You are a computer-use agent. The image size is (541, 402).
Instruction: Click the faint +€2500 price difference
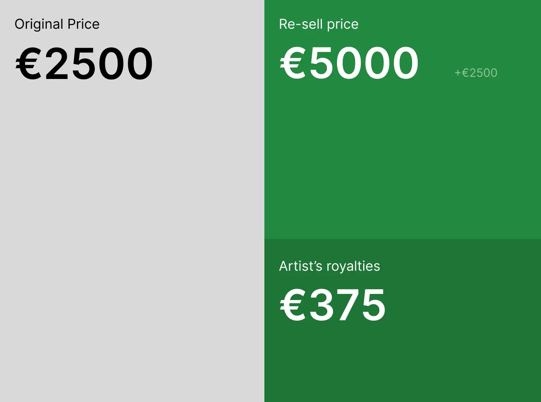click(476, 73)
